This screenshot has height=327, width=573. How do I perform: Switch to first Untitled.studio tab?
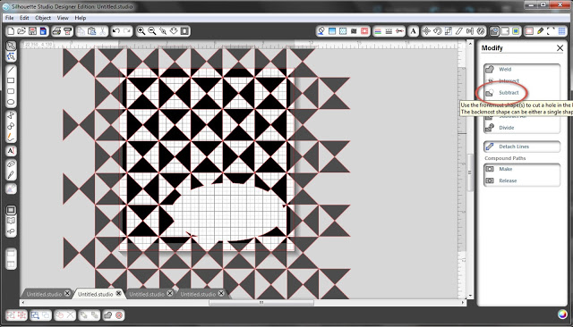coord(44,294)
